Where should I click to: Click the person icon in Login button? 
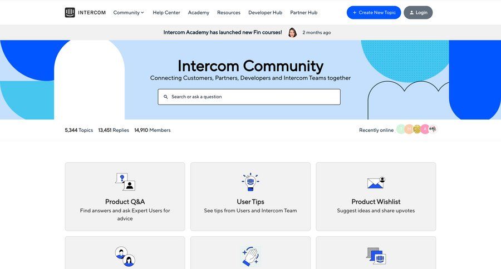411,12
